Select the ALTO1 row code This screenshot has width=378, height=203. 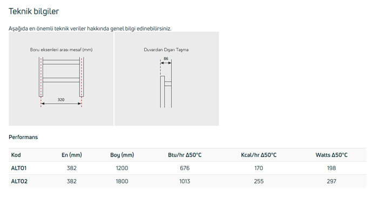19,168
